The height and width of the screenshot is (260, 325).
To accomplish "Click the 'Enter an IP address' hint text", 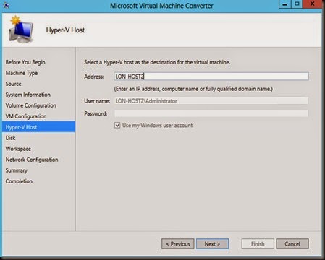I will tap(193, 89).
